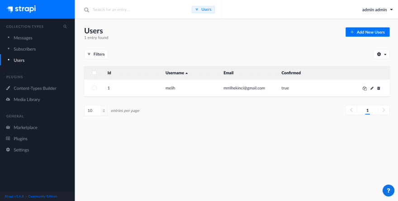Sort by Email column header
Viewport: 398px width, 201px height.
[x=228, y=73]
